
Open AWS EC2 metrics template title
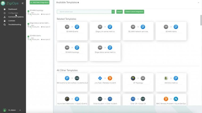coord(171,83)
